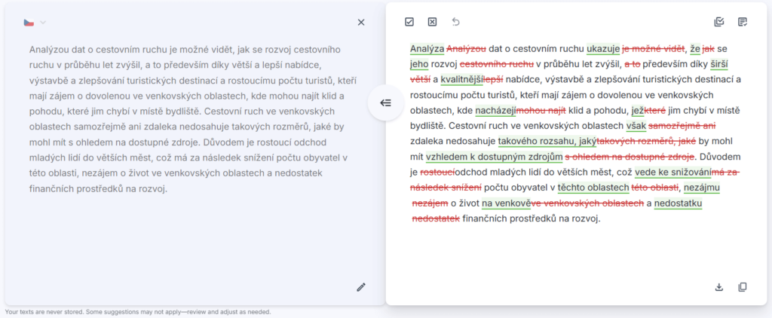Click the green suggestion "ukazuje"
Viewport: 772px width, 318px height.
602,49
